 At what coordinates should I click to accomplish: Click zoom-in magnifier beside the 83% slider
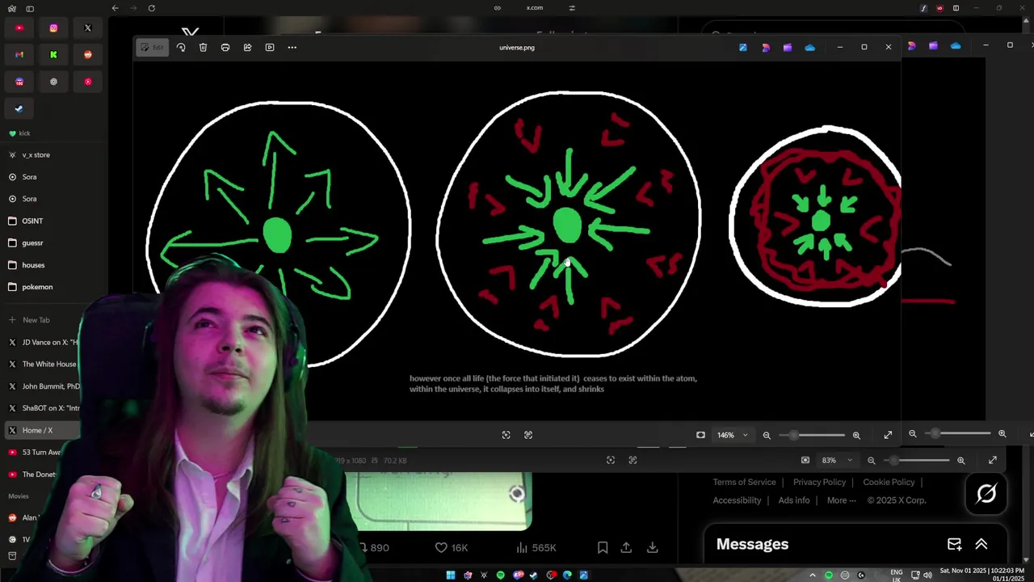[960, 460]
